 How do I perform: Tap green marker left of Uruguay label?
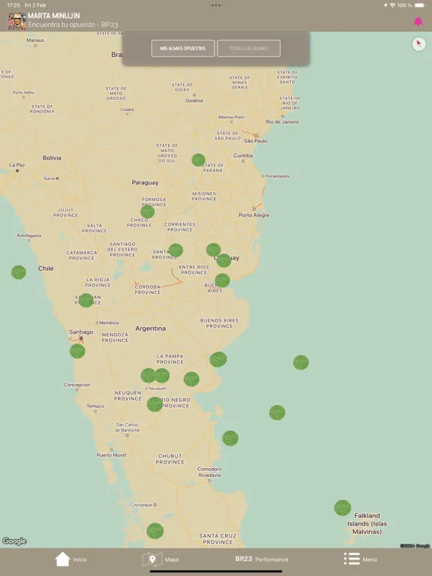[x=214, y=250]
